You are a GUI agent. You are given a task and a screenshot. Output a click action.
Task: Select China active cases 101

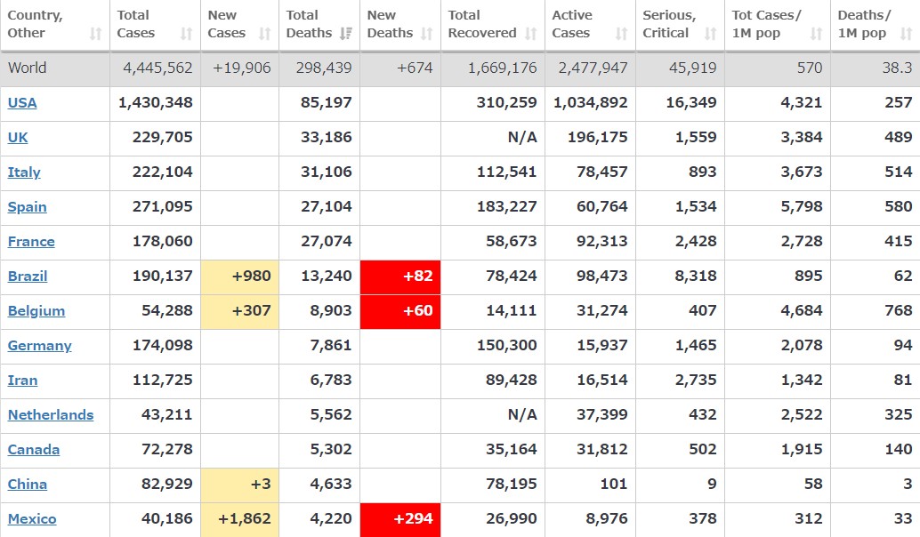coord(614,485)
